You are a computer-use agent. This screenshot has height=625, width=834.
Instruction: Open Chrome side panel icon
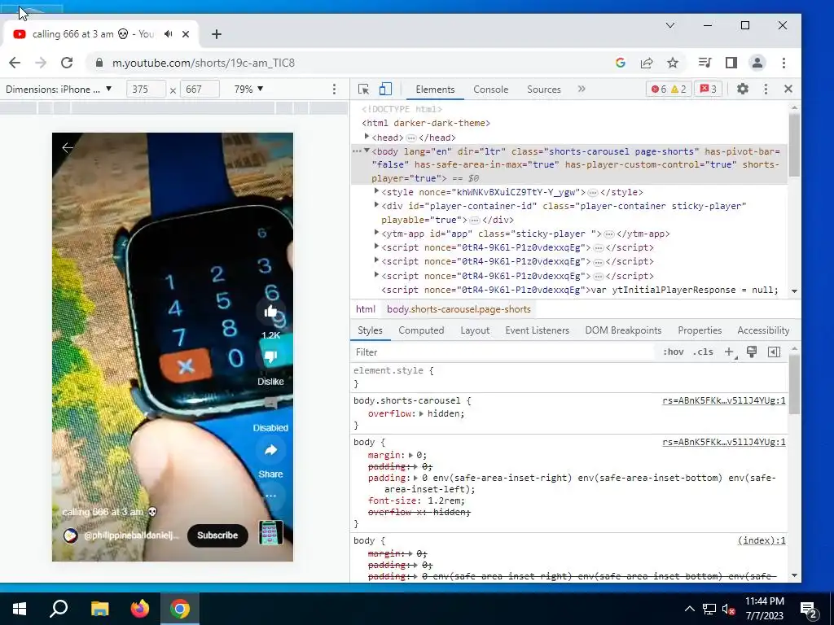coord(731,63)
